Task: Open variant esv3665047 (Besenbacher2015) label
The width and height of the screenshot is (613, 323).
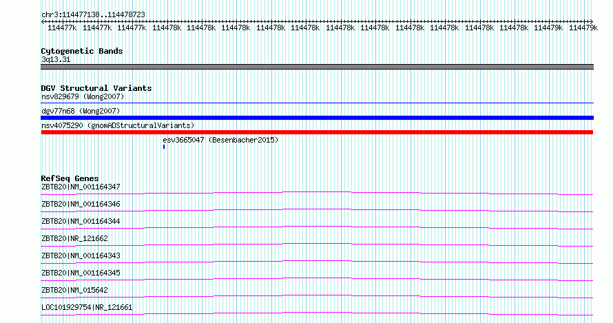Action: click(220, 140)
